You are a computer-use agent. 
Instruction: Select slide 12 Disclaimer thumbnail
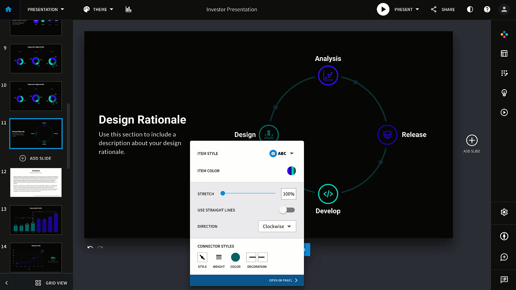tap(36, 183)
